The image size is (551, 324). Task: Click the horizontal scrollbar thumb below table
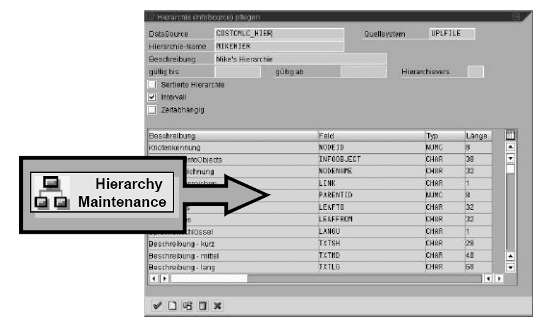209,279
